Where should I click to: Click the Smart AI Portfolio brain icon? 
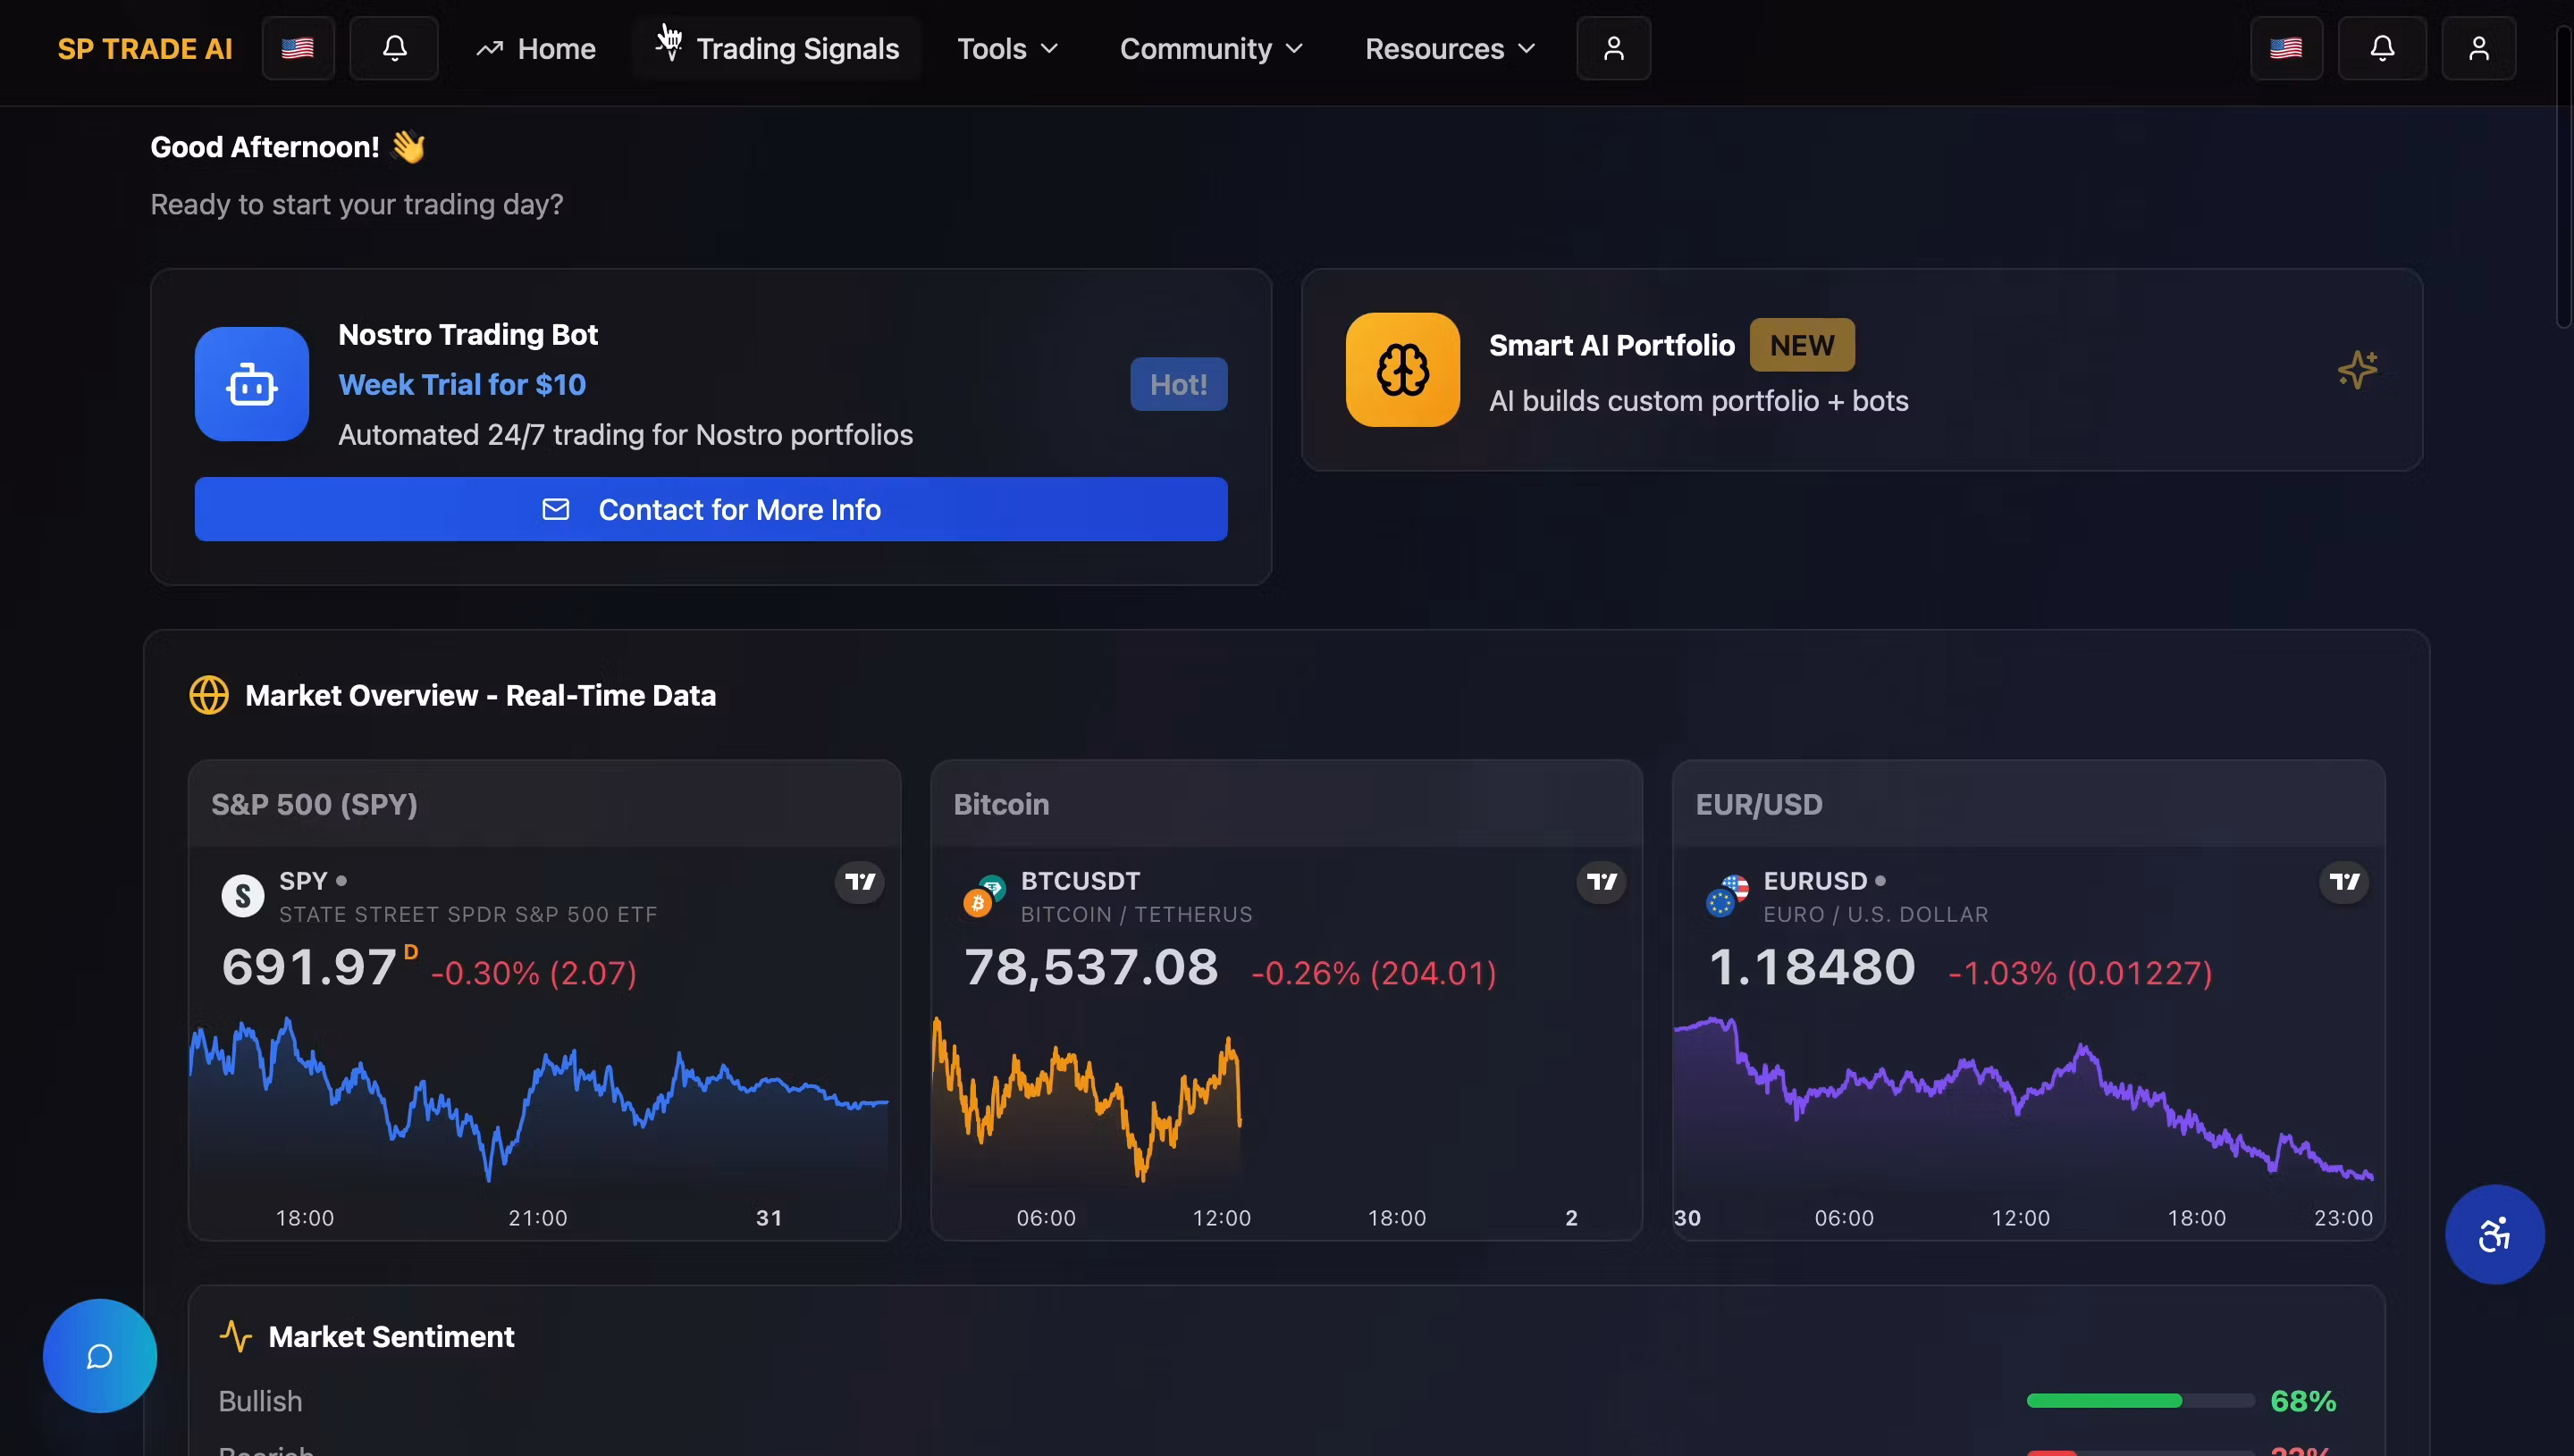[1401, 370]
